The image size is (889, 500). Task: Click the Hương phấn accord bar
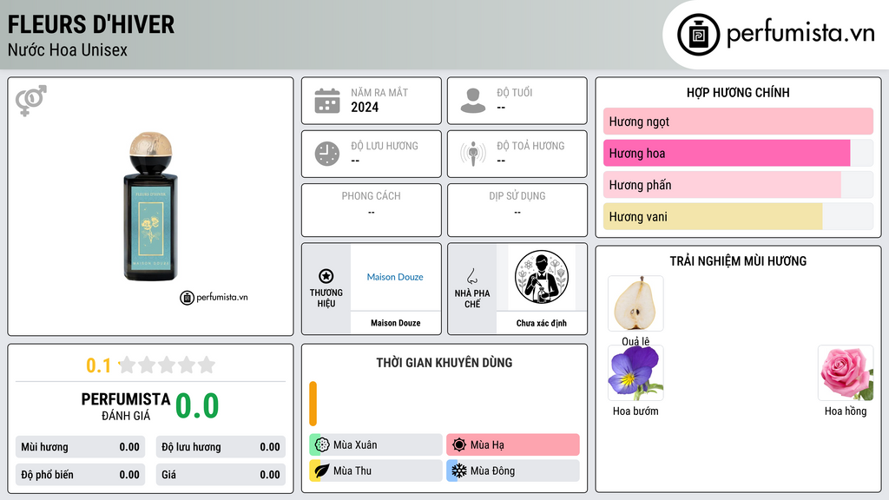[738, 185]
